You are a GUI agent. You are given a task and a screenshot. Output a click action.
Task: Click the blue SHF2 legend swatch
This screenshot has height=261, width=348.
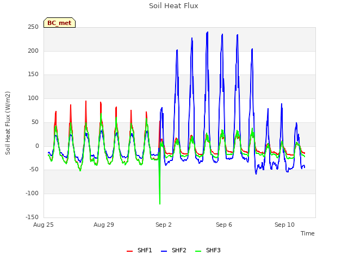click(164, 251)
